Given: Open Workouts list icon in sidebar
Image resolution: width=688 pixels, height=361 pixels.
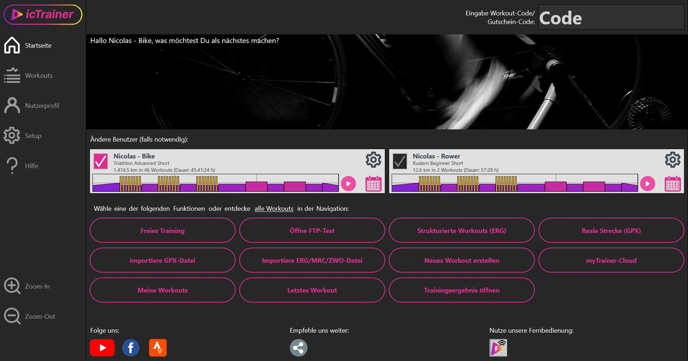Looking at the screenshot, I should point(12,75).
